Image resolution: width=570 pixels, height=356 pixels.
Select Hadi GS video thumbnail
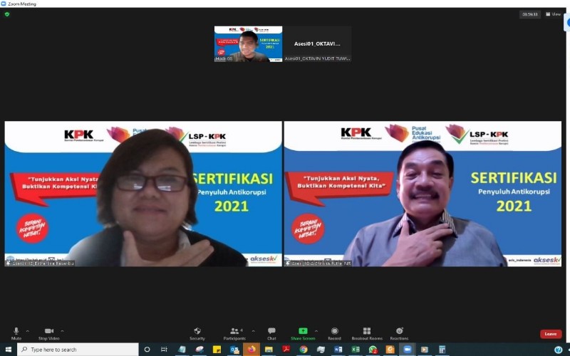pyautogui.click(x=248, y=43)
